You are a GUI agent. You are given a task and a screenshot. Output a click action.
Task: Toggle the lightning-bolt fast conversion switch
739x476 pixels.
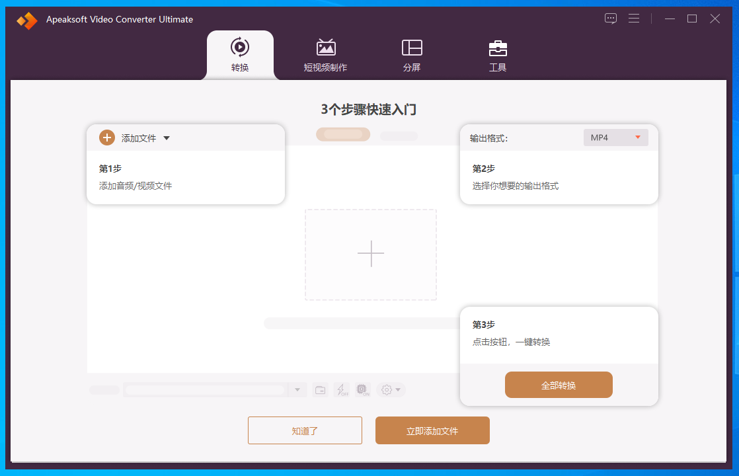click(x=342, y=390)
